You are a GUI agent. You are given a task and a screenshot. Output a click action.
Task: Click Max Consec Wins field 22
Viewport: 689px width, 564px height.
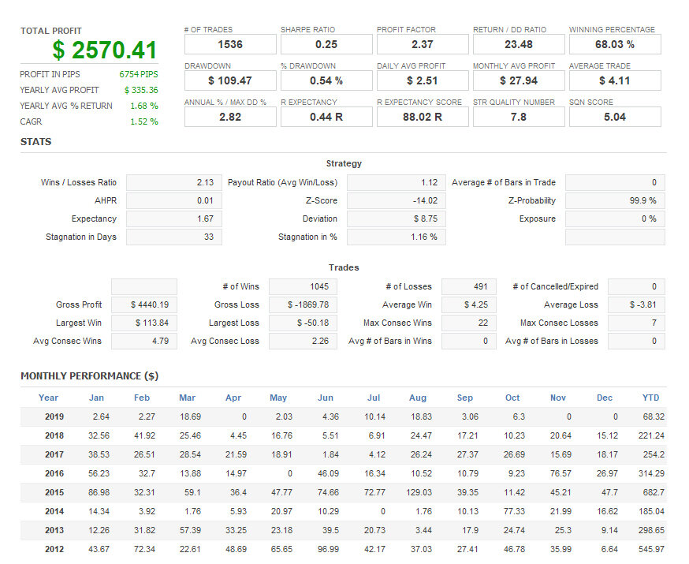pos(469,323)
